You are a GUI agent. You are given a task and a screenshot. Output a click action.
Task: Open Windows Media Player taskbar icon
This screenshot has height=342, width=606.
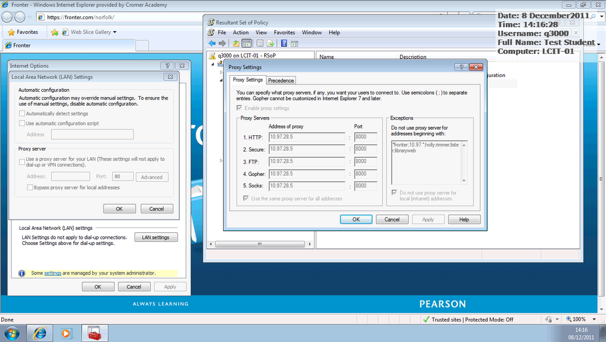pyautogui.click(x=66, y=333)
